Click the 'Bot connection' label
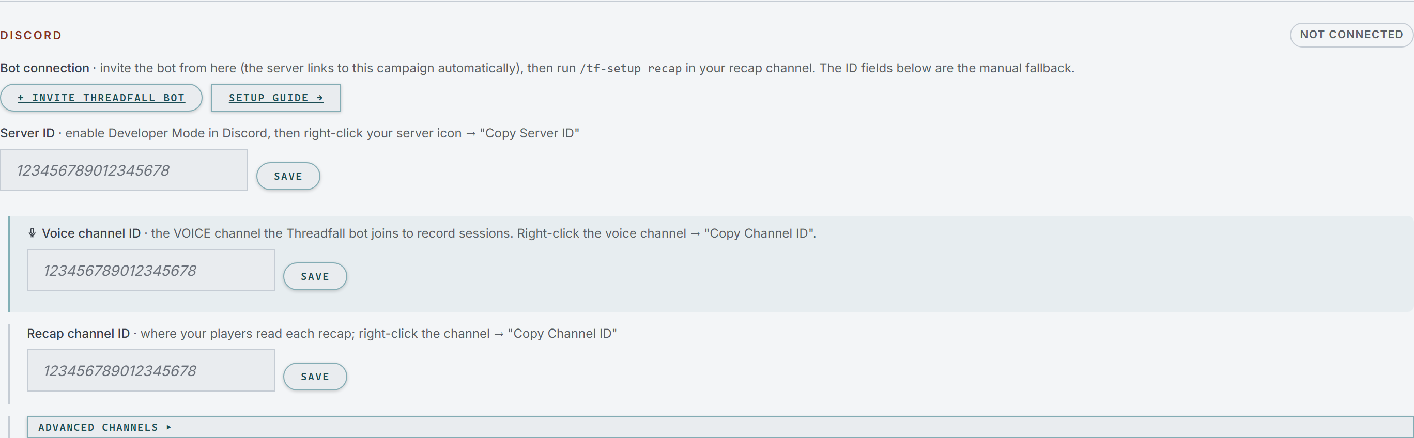The height and width of the screenshot is (438, 1414). (44, 68)
